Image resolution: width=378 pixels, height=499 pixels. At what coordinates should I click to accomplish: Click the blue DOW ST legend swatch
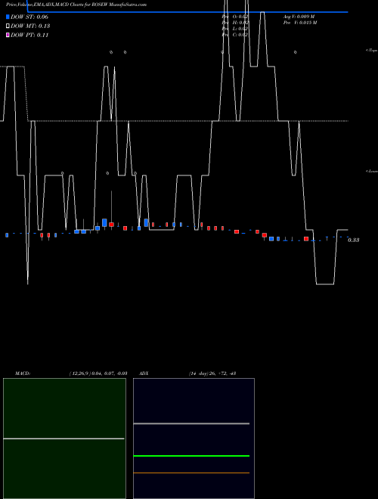(x=8, y=17)
